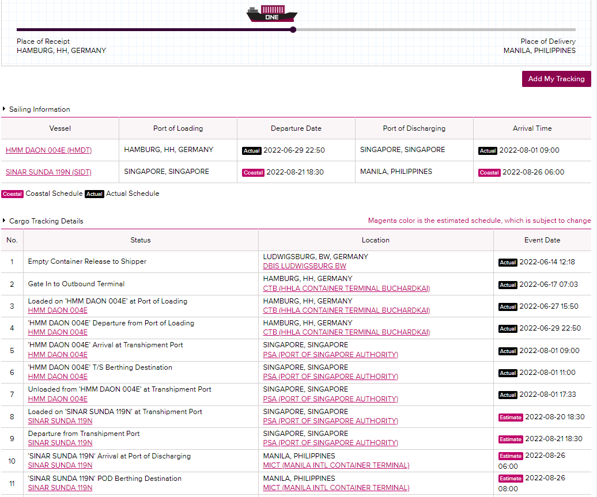This screenshot has width=597, height=497.
Task: Open MICT terminal link in row 11
Action: pyautogui.click(x=336, y=487)
